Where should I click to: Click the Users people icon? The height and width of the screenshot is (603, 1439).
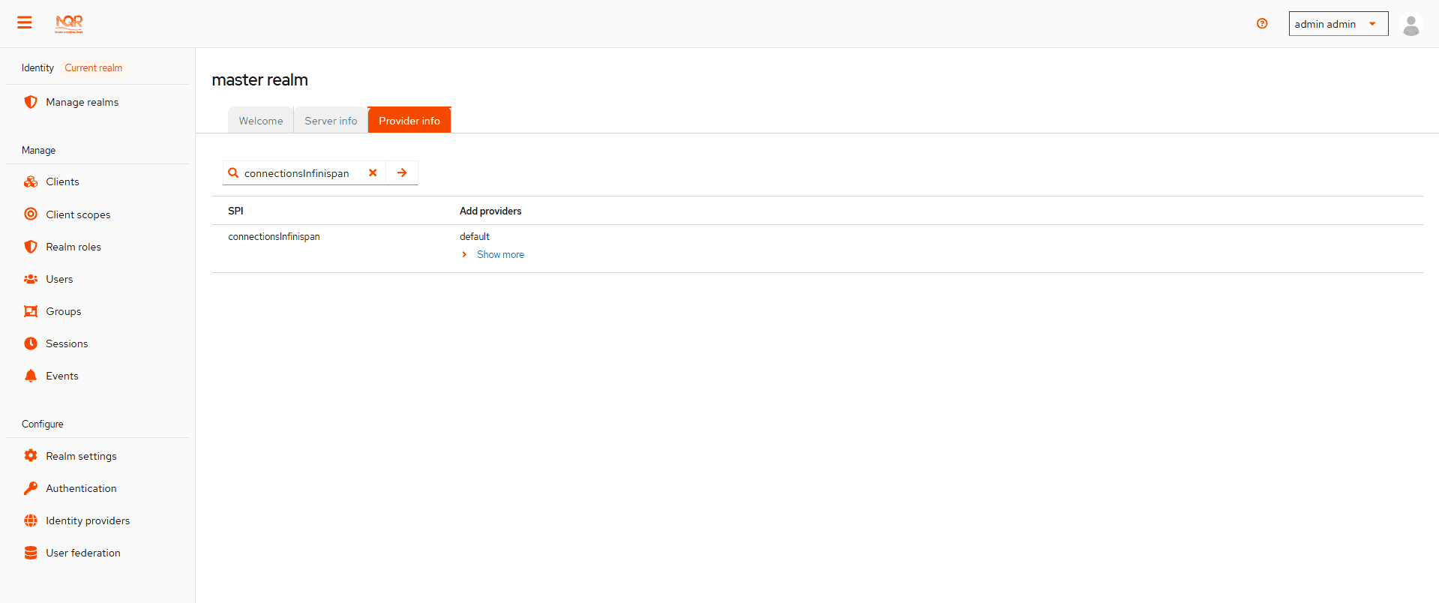coord(31,279)
